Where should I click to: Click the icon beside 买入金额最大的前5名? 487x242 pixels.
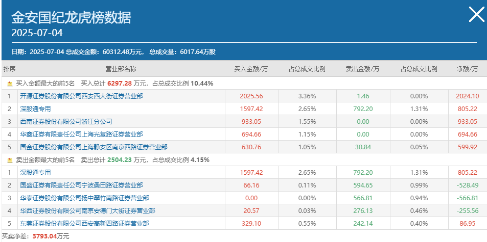[10, 84]
